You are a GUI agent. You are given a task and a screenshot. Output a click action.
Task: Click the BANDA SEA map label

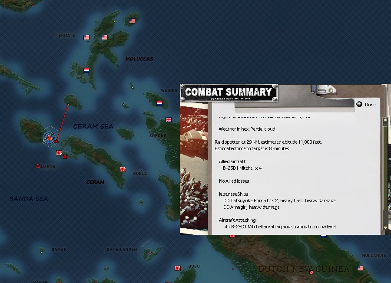click(x=29, y=198)
